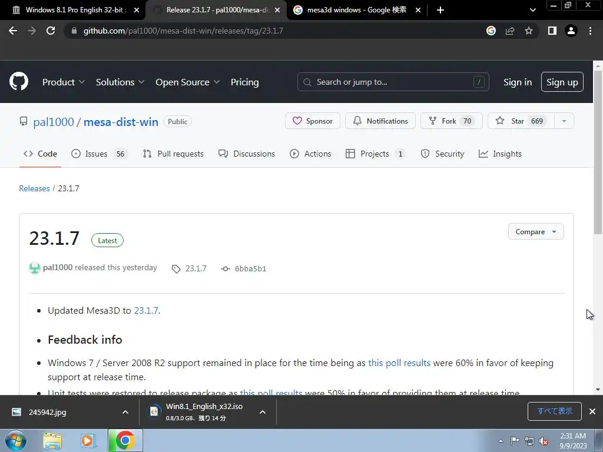Screen dimensions: 603x452
Task: Open the Projects tab
Action: click(375, 154)
